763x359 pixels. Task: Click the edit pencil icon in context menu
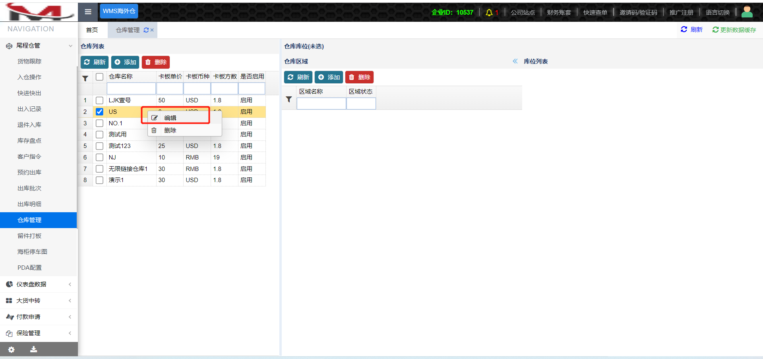[154, 118]
